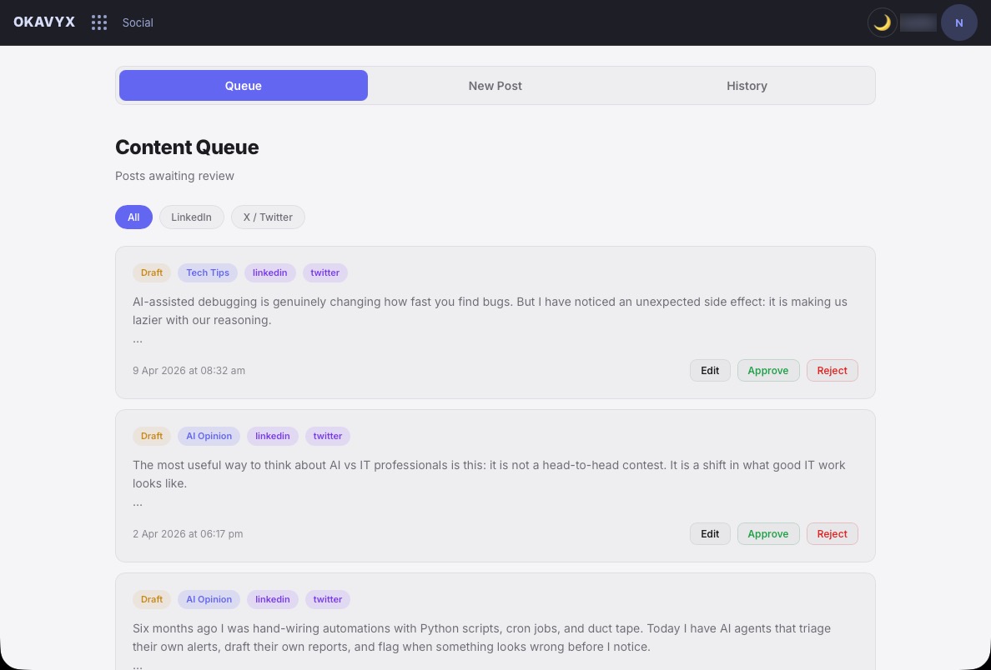Screen dimensions: 991x670
Task: Reject the AI-assisted debugging post
Action: (832, 371)
